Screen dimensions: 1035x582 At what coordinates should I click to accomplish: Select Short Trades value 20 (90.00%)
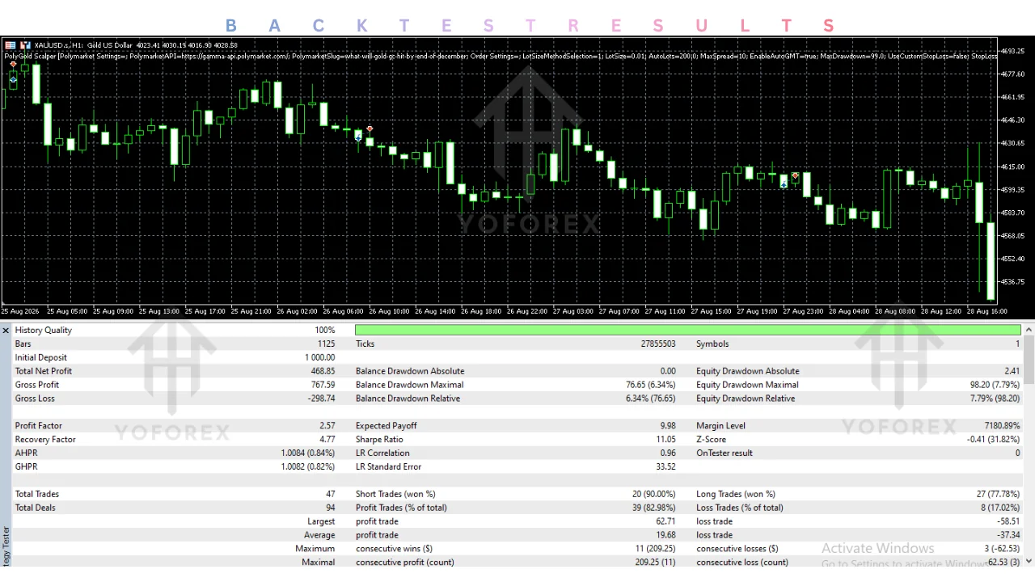[654, 494]
